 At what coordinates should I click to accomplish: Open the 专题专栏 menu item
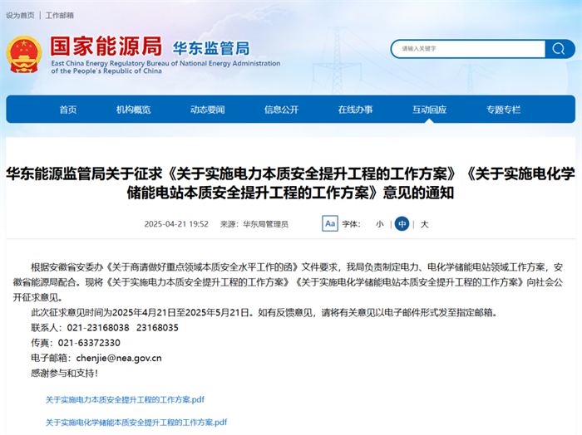(x=503, y=110)
